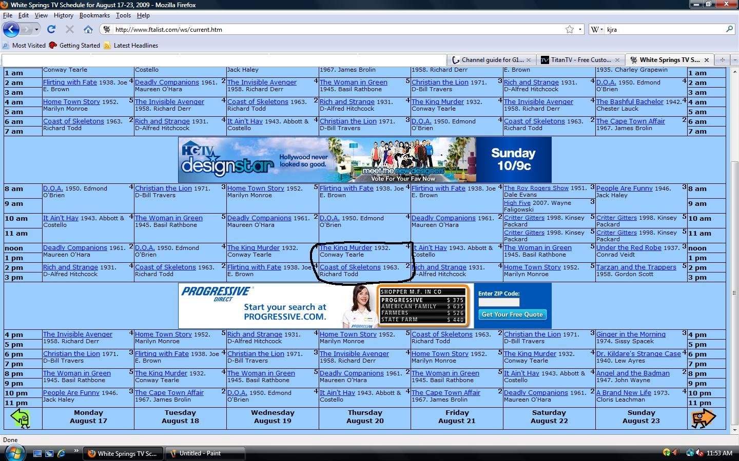Open the Windows Start menu orb
739x461 pixels.
14,453
